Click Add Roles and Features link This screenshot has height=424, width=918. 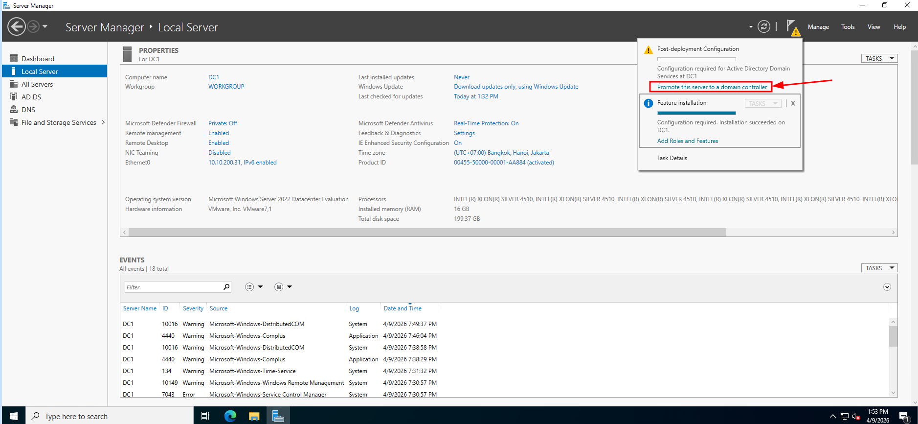pyautogui.click(x=687, y=141)
